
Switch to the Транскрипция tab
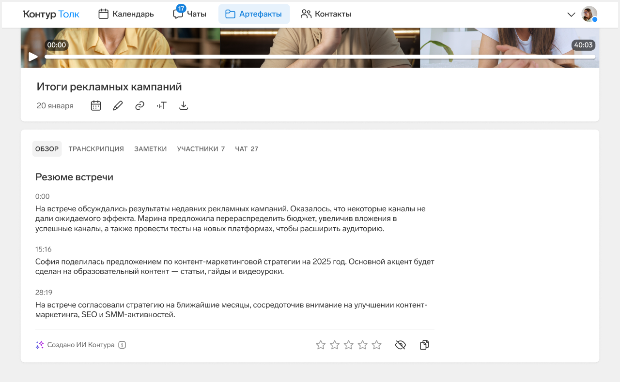[x=96, y=148]
